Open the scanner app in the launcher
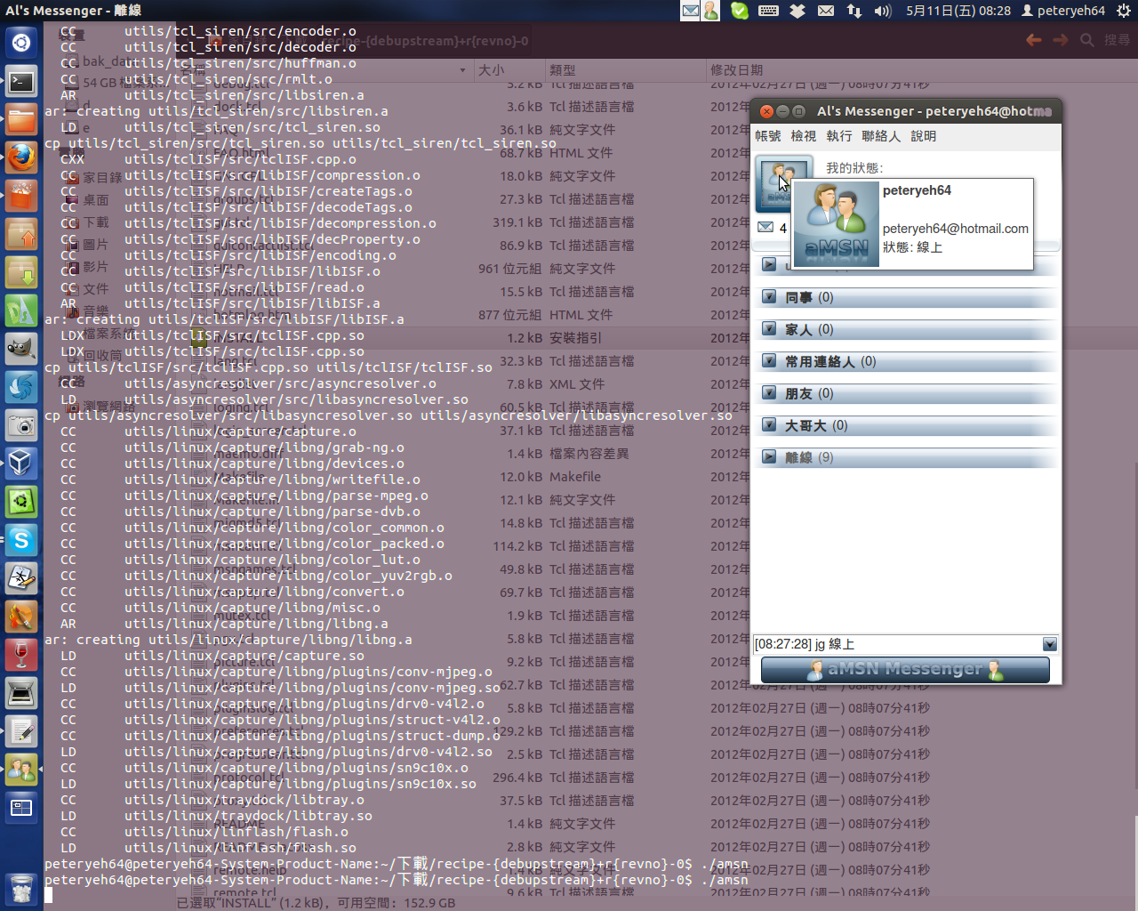This screenshot has height=911, width=1138. point(21,693)
